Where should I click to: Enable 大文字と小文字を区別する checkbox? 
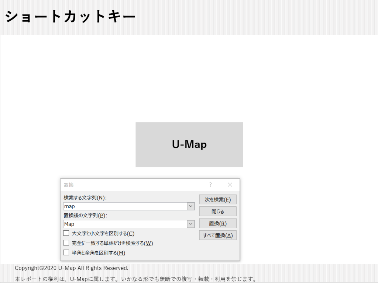click(66, 233)
